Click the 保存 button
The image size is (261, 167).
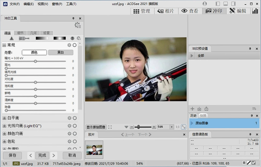[x=12, y=155]
